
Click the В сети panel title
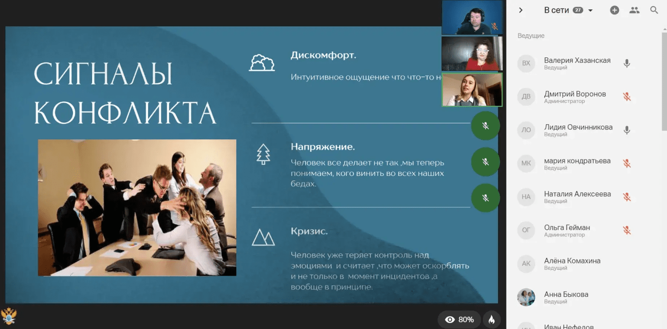tap(556, 10)
